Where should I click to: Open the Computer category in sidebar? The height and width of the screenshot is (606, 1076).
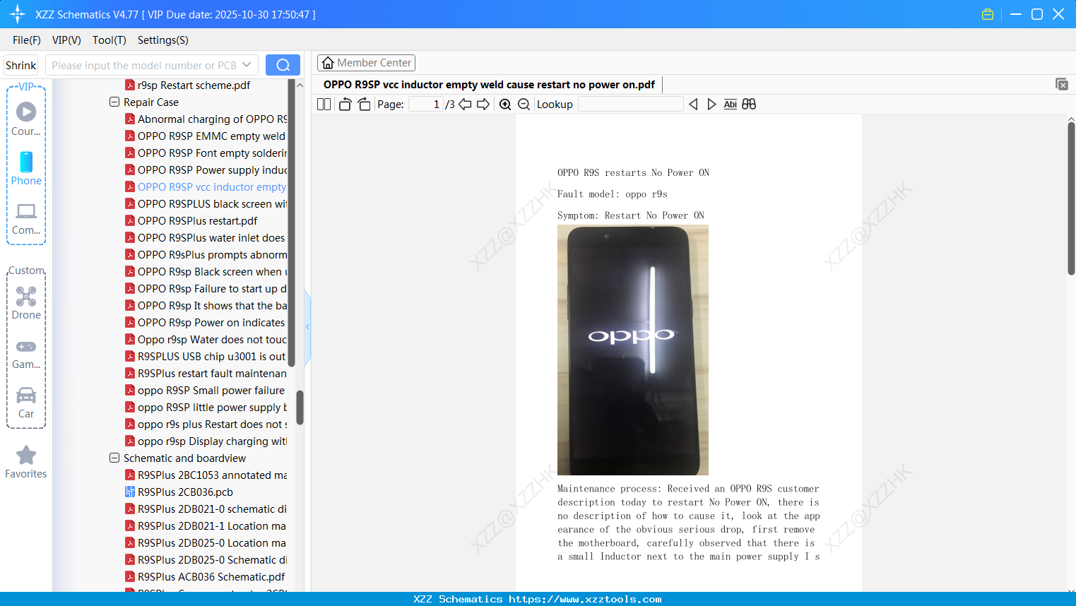pyautogui.click(x=26, y=218)
